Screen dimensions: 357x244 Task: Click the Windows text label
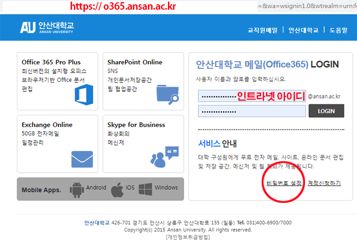(166, 187)
